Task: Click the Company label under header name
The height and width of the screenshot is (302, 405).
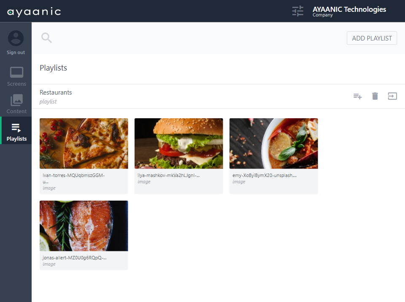Action: [x=323, y=15]
